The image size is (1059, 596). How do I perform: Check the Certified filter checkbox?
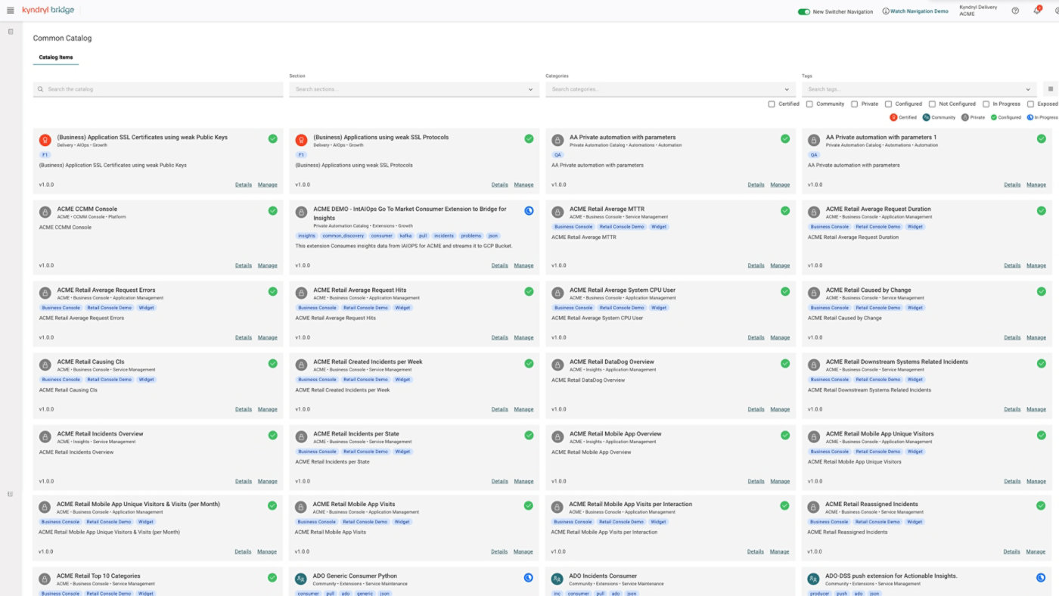[x=772, y=104]
